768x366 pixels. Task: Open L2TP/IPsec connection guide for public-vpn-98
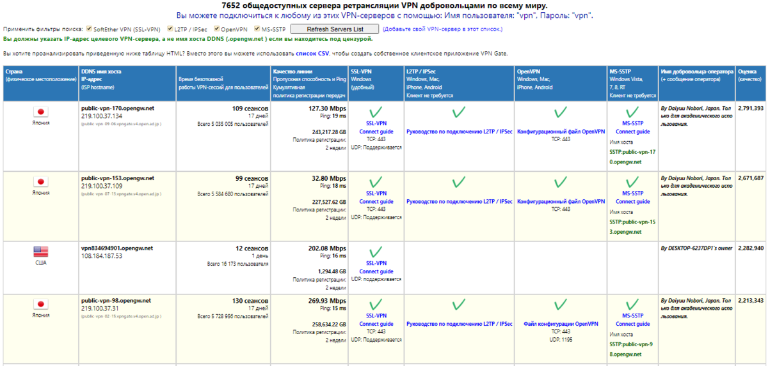459,324
